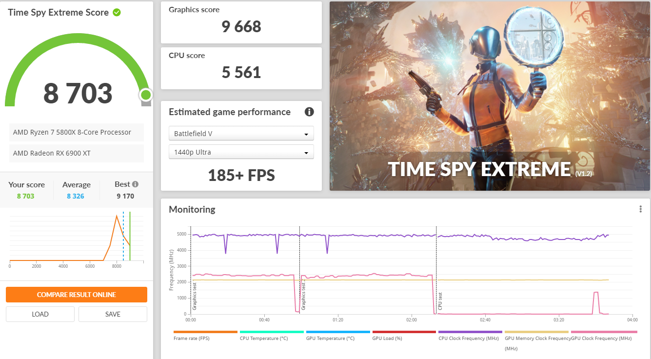Click the Estimated game performance heading
The width and height of the screenshot is (651, 359).
(230, 112)
